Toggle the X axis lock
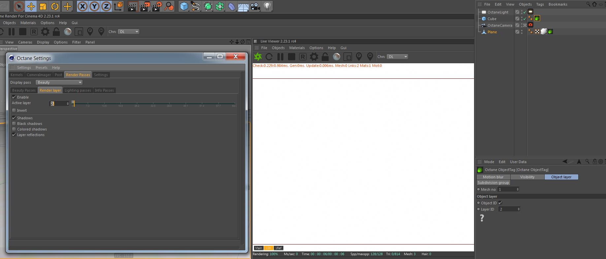Image resolution: width=606 pixels, height=259 pixels. tap(82, 6)
